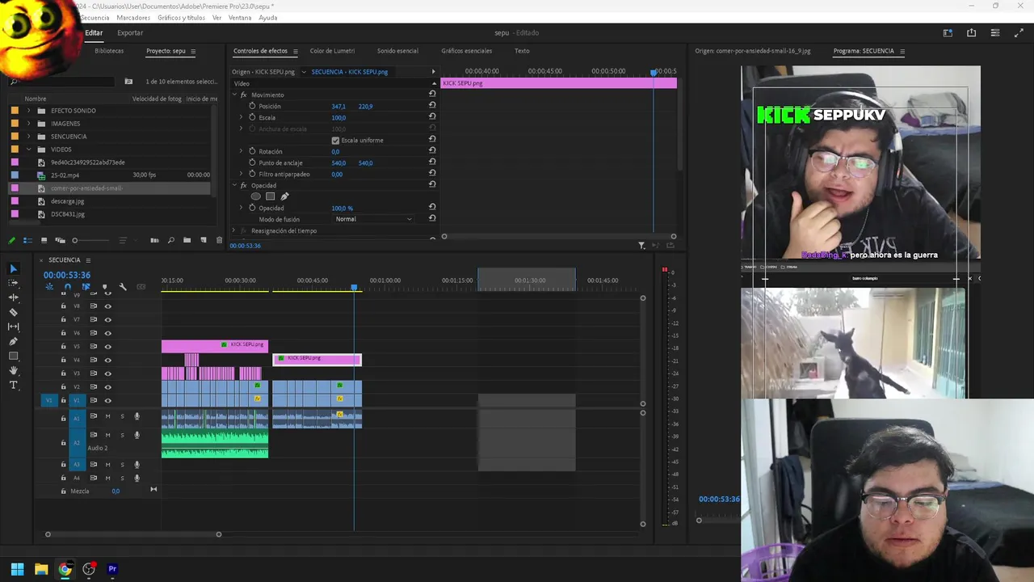
Task: Expand Reasignación del tiempo
Action: pos(234,230)
